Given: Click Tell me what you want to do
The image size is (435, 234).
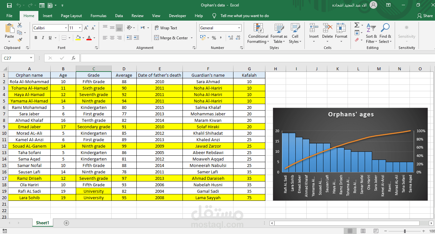Looking at the screenshot, I should pyautogui.click(x=244, y=16).
